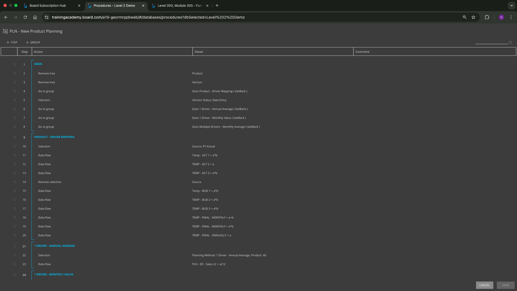Screen dimensions: 517x291
Task: Click the procedure search input field
Action: pos(491,42)
